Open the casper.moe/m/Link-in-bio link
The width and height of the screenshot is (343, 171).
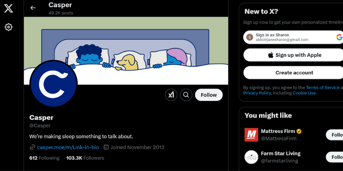pyautogui.click(x=68, y=147)
